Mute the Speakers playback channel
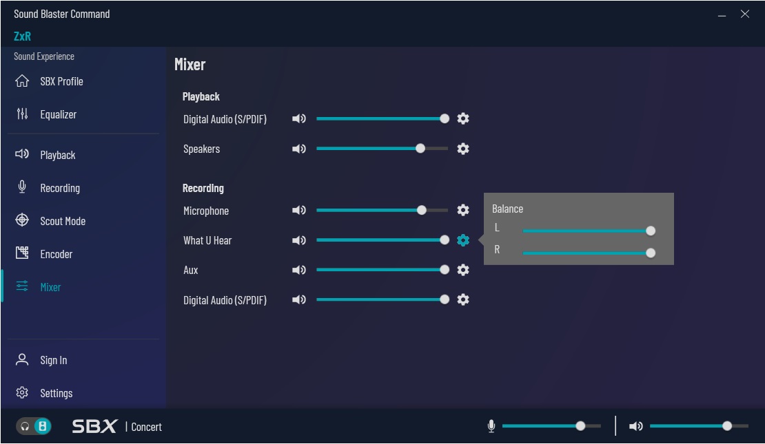Viewport: 765px width, 444px height. point(299,149)
